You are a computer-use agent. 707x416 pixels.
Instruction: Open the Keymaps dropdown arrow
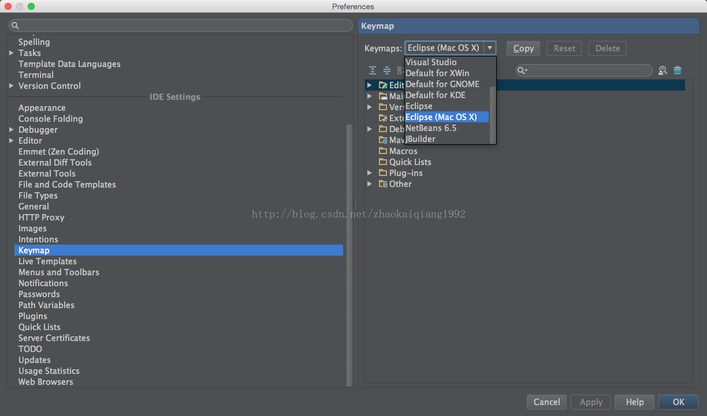[x=490, y=48]
